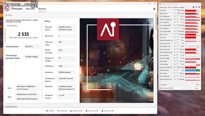Click GPU Temperature 79.2 °C reading
This screenshot has height=116, width=205.
[x=180, y=17]
